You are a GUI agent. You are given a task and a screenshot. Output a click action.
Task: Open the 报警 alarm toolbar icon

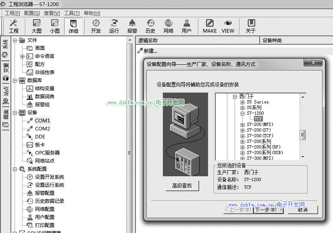click(132, 26)
